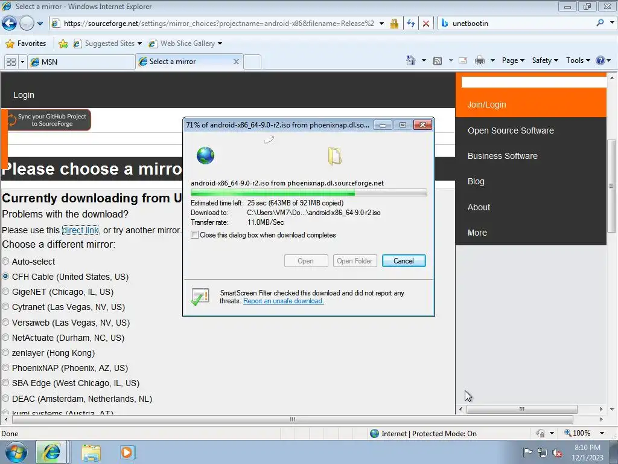Open the Tools menu
Screen dimensions: 618x464
click(x=578, y=60)
